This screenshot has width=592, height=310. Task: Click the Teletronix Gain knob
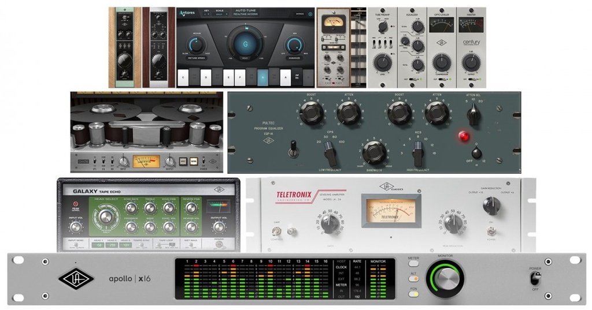click(330, 224)
